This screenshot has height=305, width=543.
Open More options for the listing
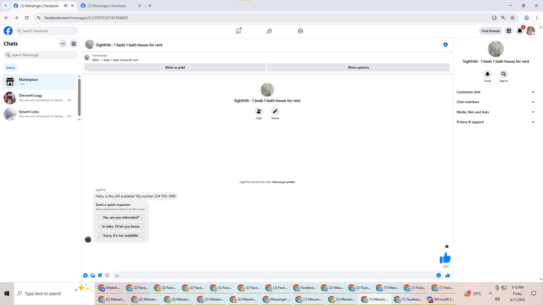pos(358,67)
